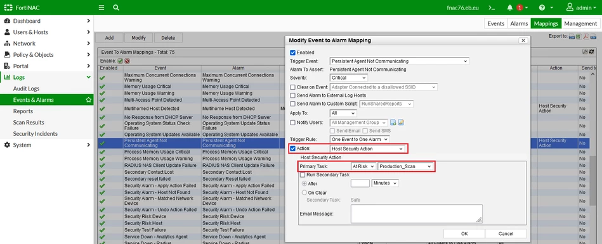The height and width of the screenshot is (244, 602).
Task: Click the green Enable checkmark icon
Action: coord(120,61)
